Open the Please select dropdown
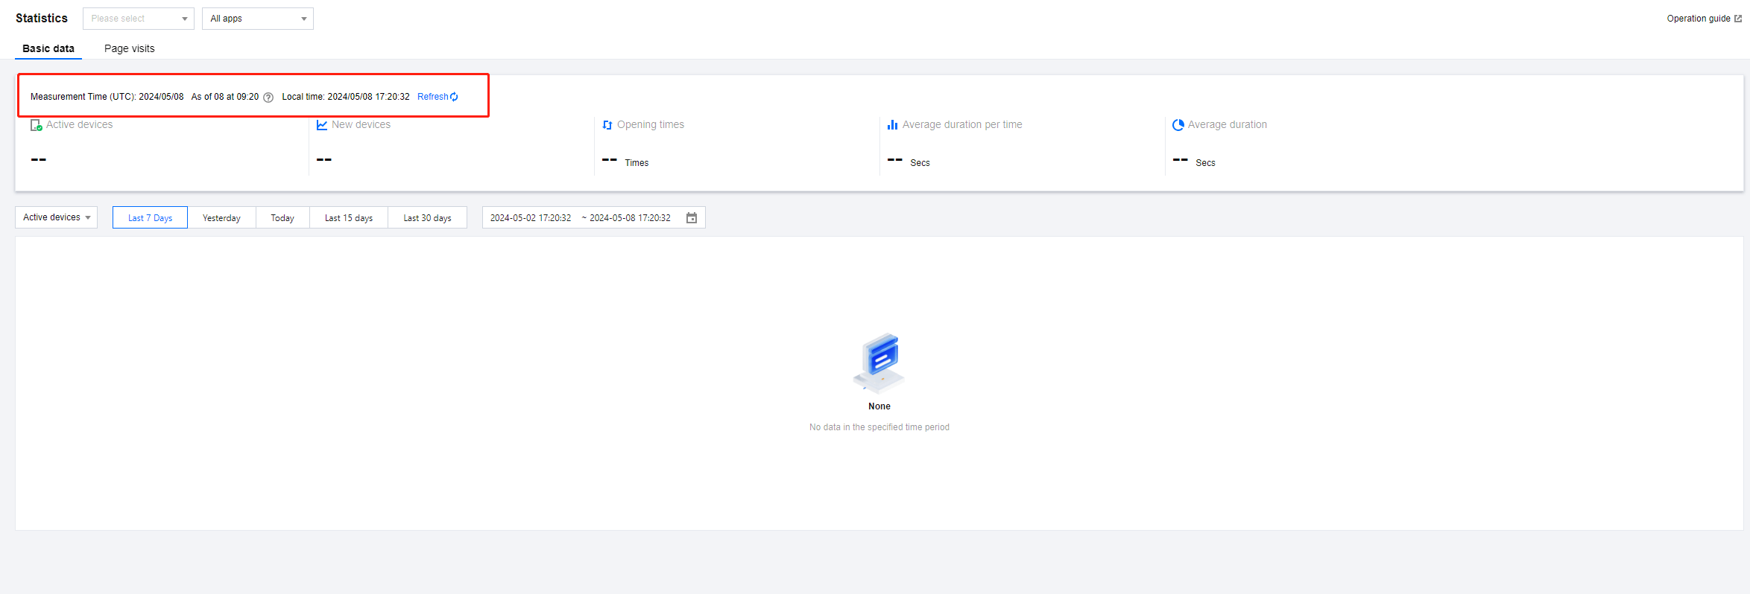 click(x=139, y=19)
